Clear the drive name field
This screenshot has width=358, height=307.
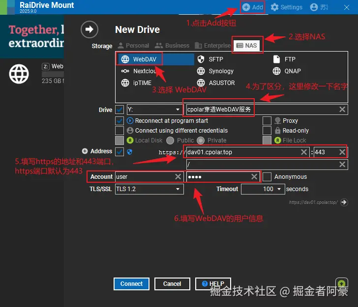click(x=342, y=110)
